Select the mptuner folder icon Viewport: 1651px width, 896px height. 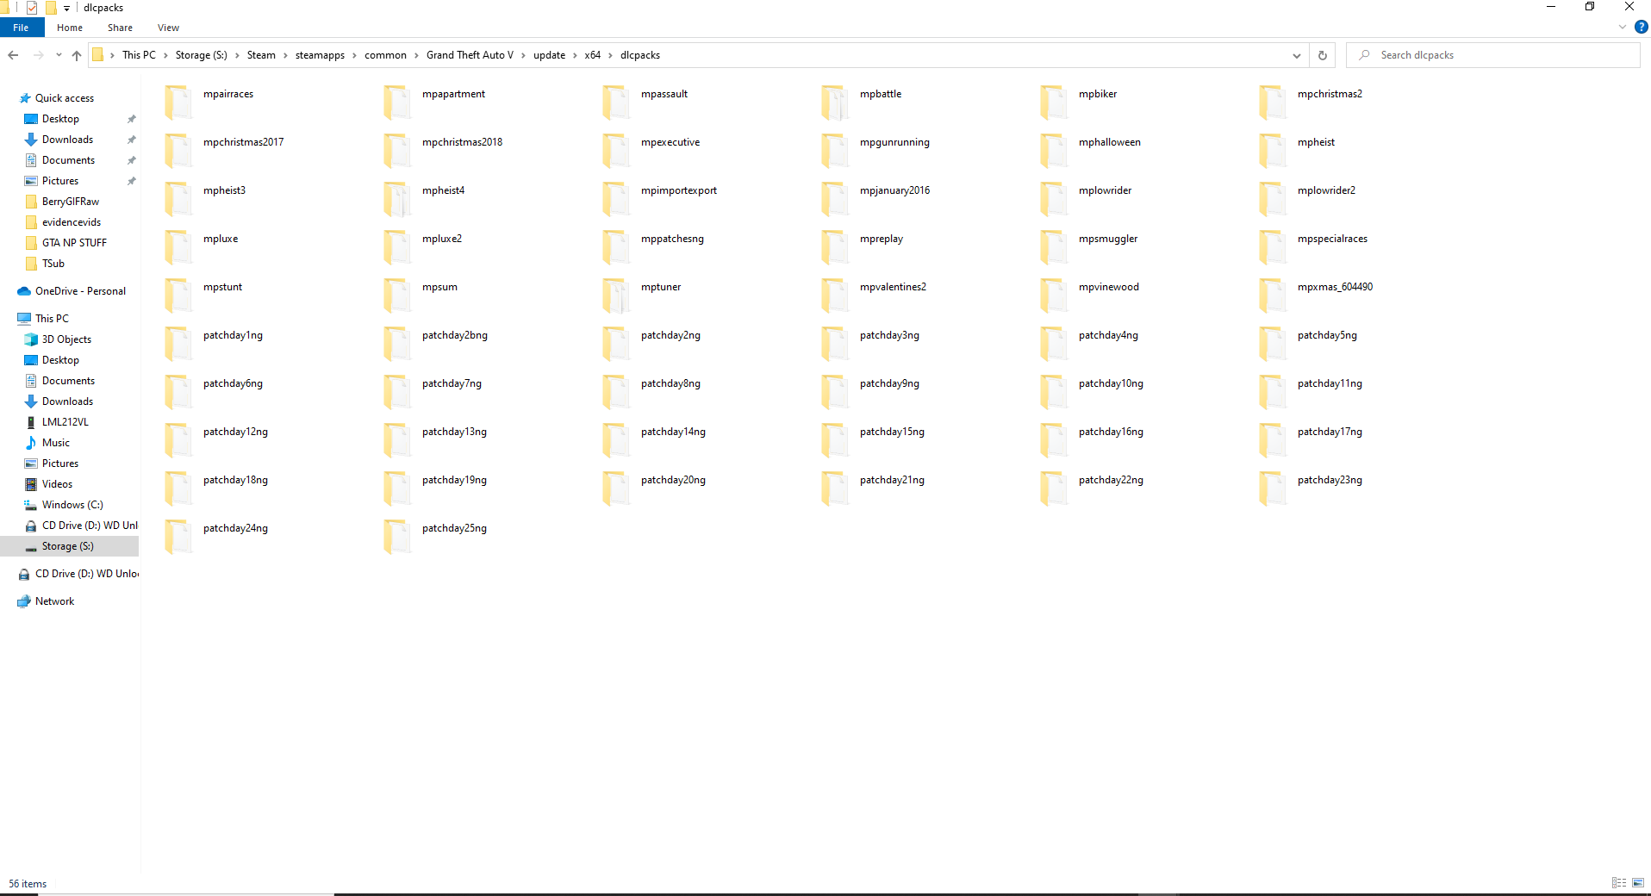pos(616,295)
